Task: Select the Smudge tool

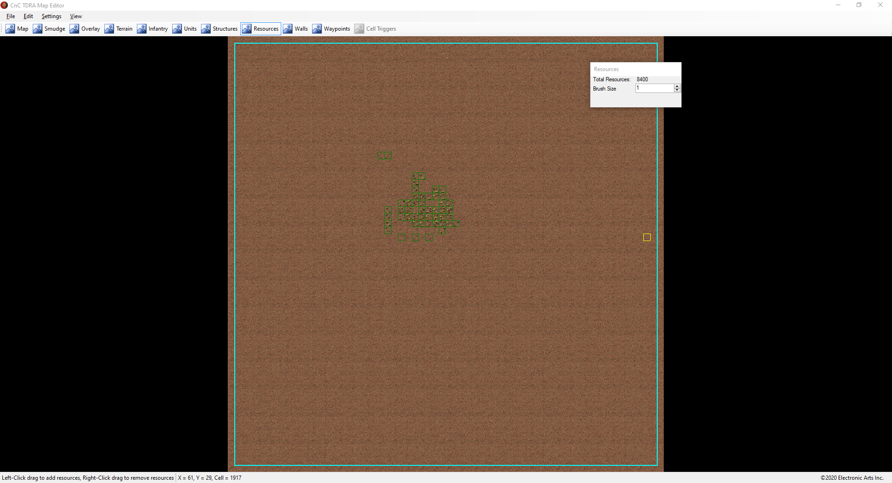Action: click(x=49, y=29)
